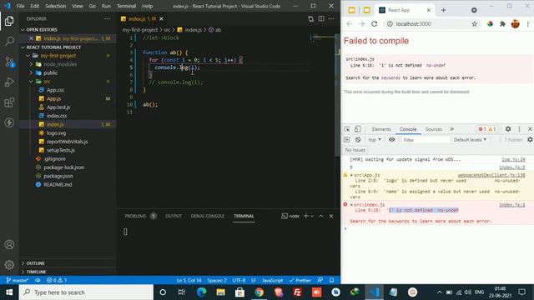
Task: Open a new Chrome tab
Action: click(x=443, y=10)
